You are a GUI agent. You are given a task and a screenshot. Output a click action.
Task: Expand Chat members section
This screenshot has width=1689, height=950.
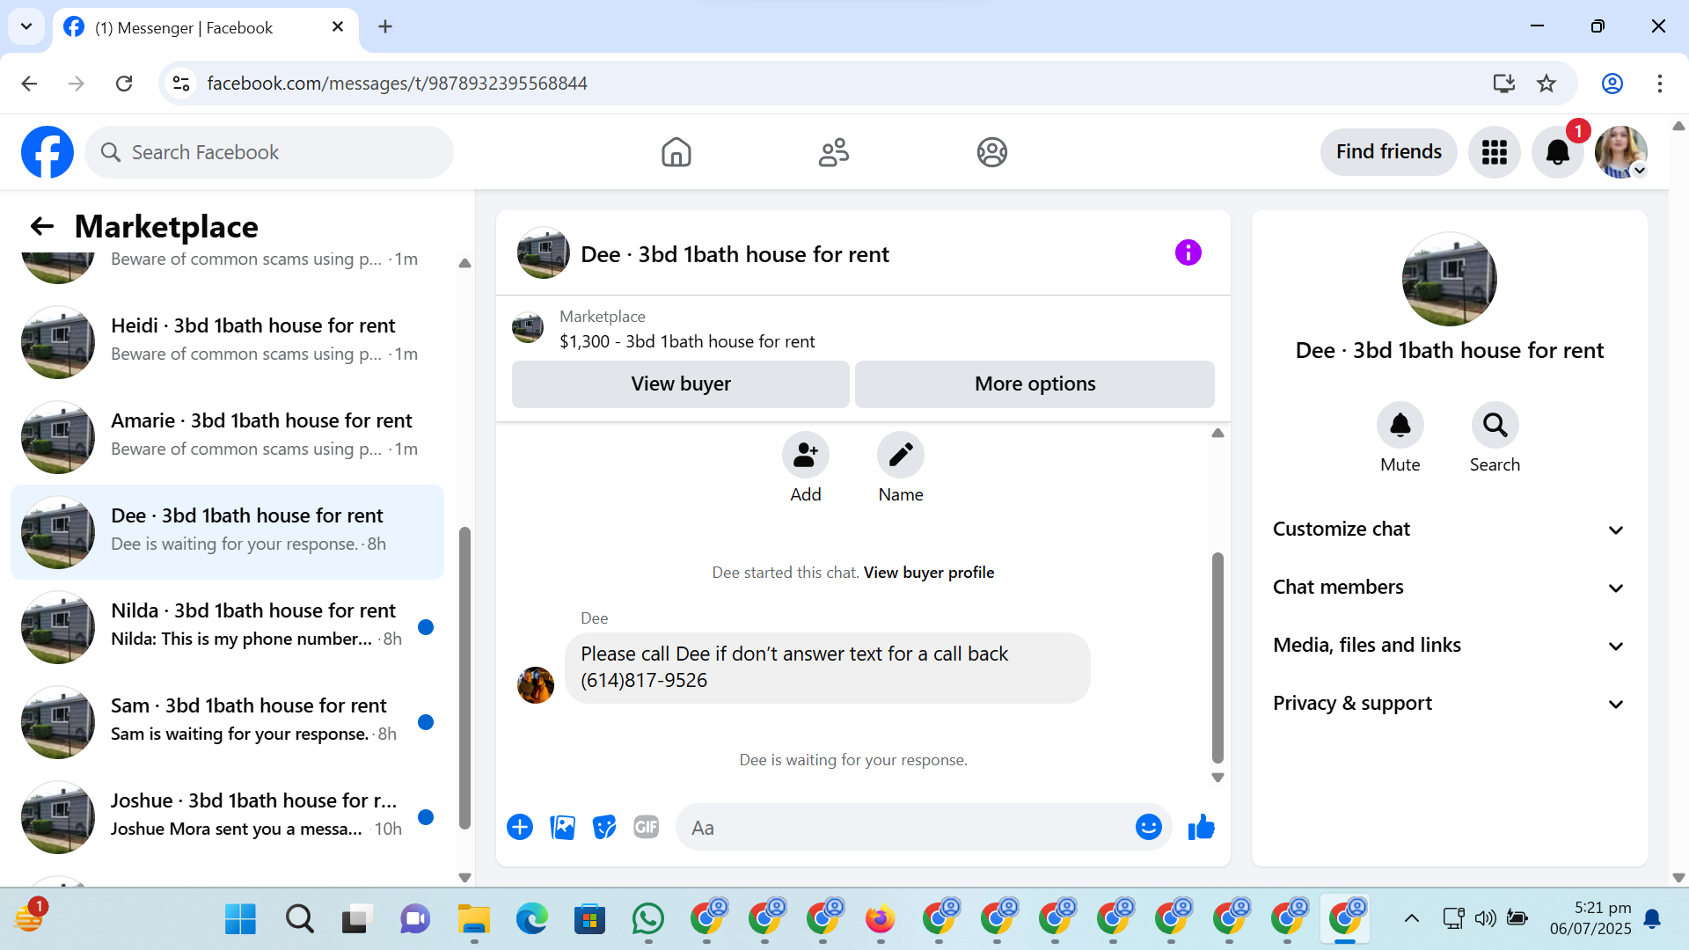click(1449, 588)
